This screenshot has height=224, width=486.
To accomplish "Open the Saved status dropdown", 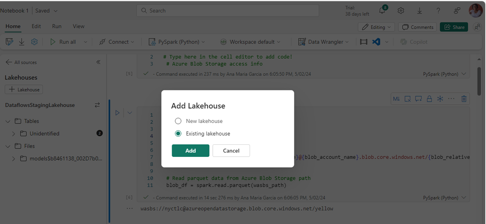I will (x=47, y=11).
